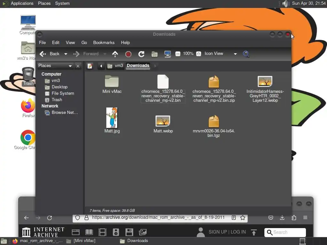Toggle reader view icon in Firefox address bar
This screenshot has width=327, height=245.
pyautogui.click(x=233, y=218)
